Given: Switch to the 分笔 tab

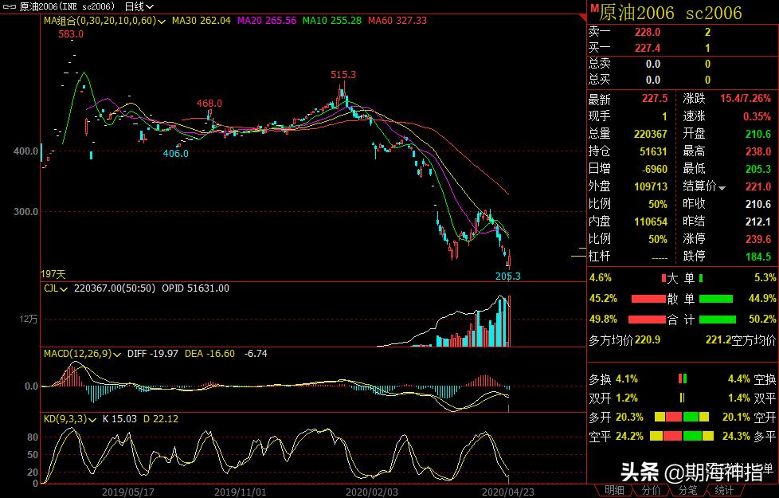Looking at the screenshot, I should point(687,491).
